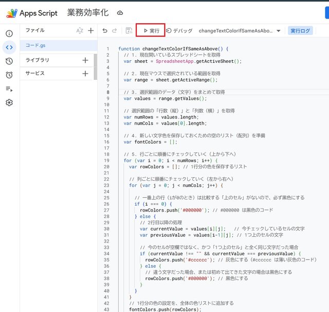Click the ファイル header label

(x=35, y=30)
